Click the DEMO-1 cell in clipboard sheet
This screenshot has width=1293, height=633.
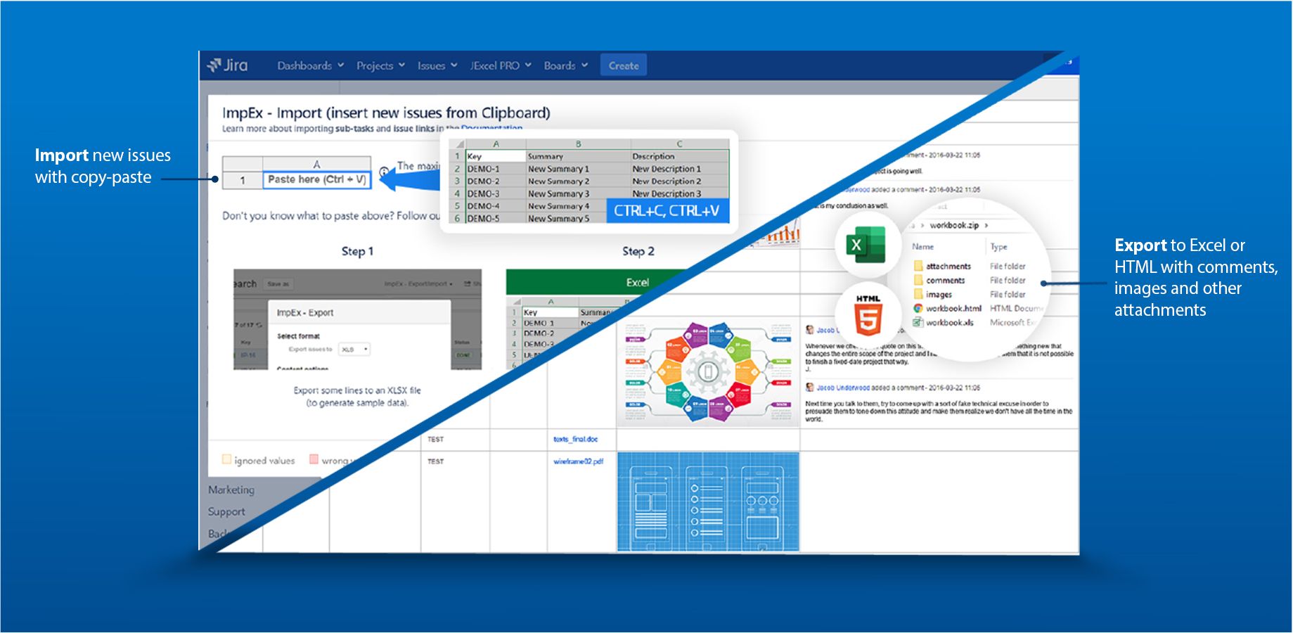point(495,169)
